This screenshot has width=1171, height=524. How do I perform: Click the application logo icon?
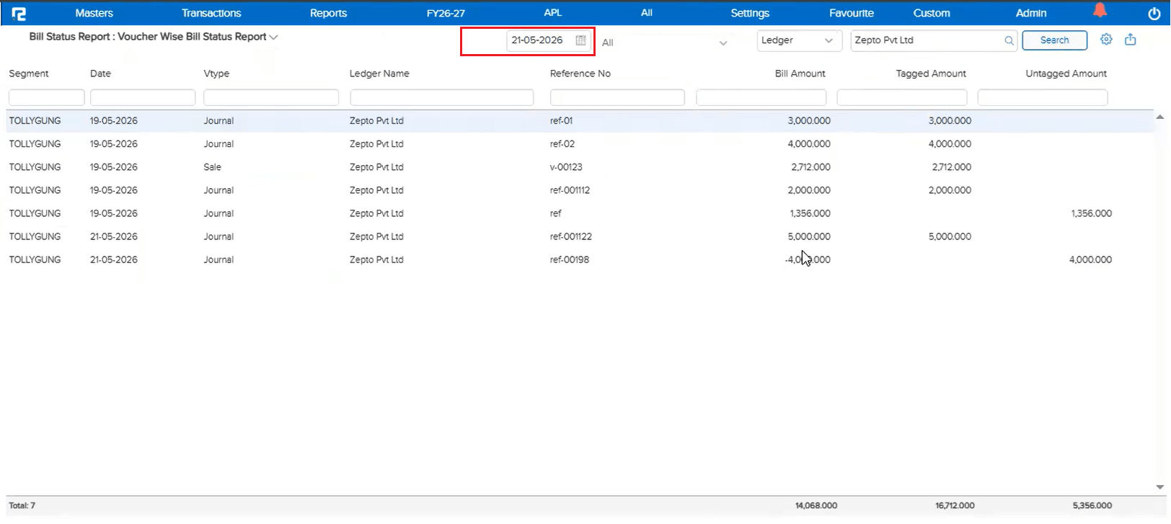19,13
